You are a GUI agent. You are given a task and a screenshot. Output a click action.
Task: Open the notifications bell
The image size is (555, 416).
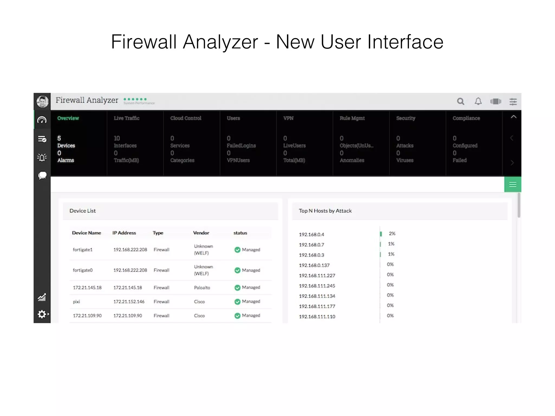pyautogui.click(x=478, y=101)
